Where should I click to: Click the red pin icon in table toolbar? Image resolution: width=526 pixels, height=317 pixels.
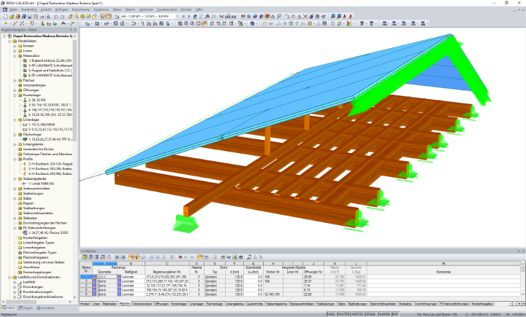click(180, 257)
